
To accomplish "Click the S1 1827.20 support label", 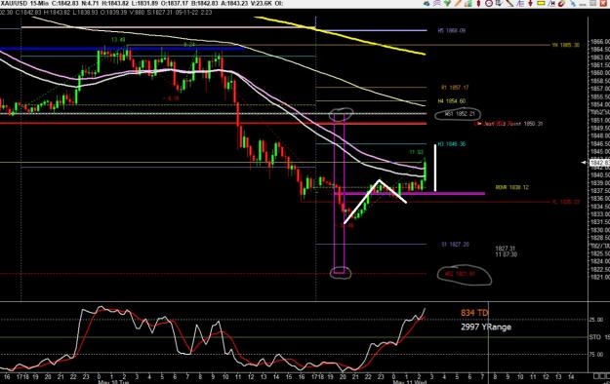I will 455,245.
